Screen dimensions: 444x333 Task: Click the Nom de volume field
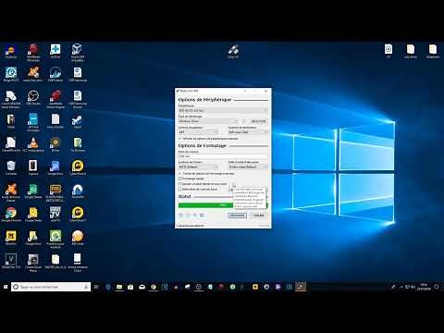223,156
